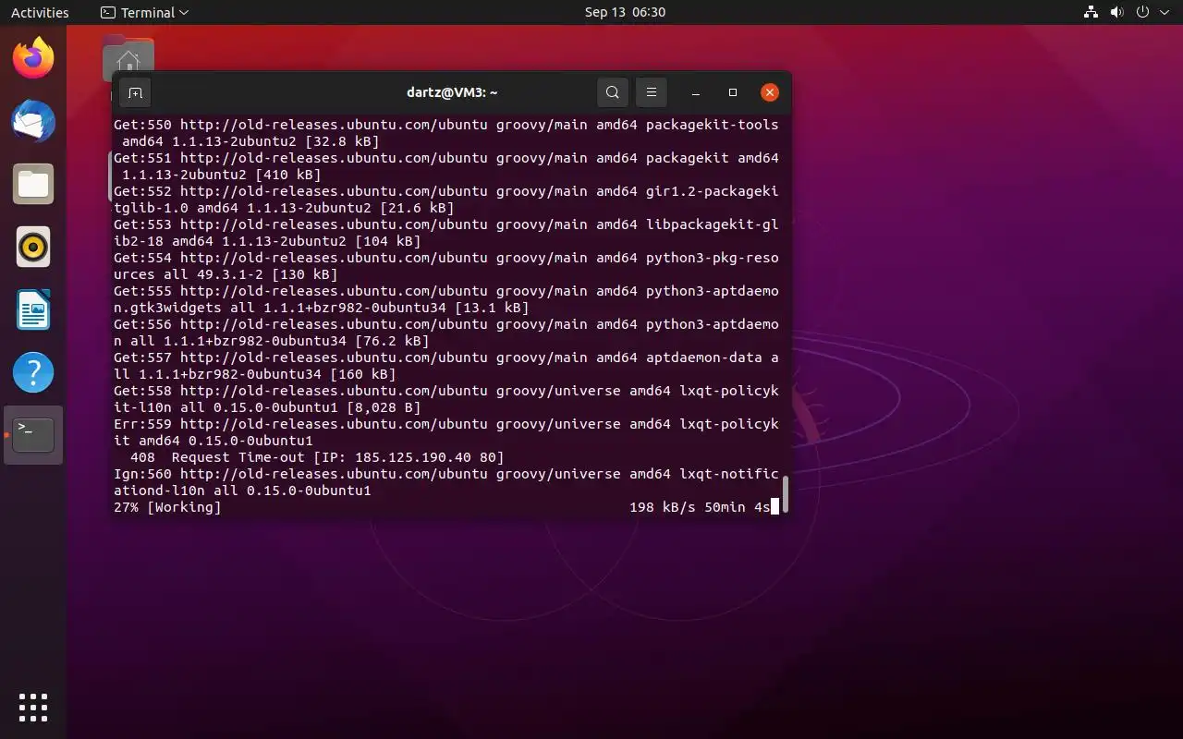Open the Home folder desktop icon
Viewport: 1183px width, 739px height.
click(128, 58)
